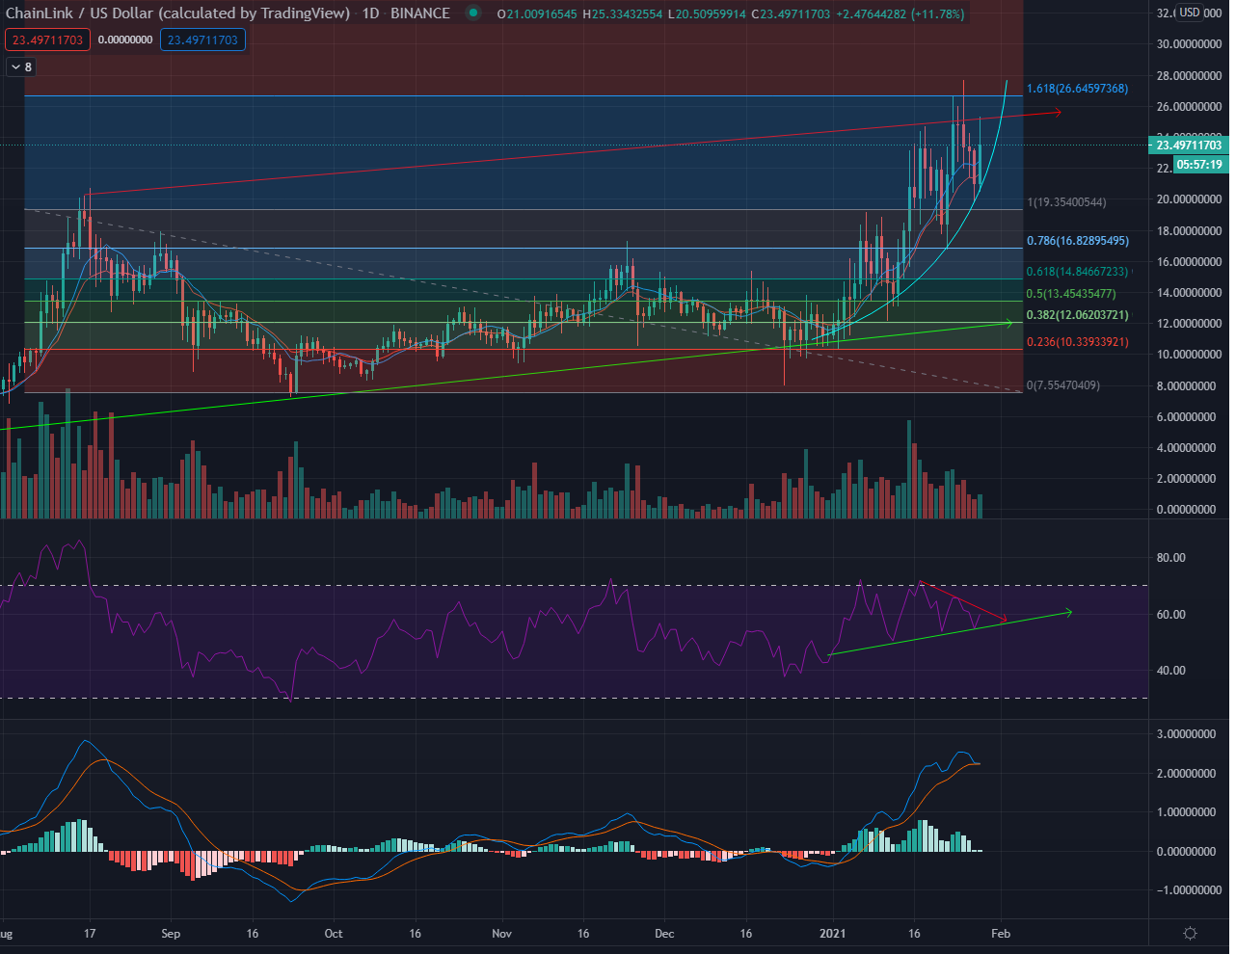This screenshot has width=1236, height=954.
Task: Click the 05:57:19 bar countdown timer
Action: pos(1198,164)
